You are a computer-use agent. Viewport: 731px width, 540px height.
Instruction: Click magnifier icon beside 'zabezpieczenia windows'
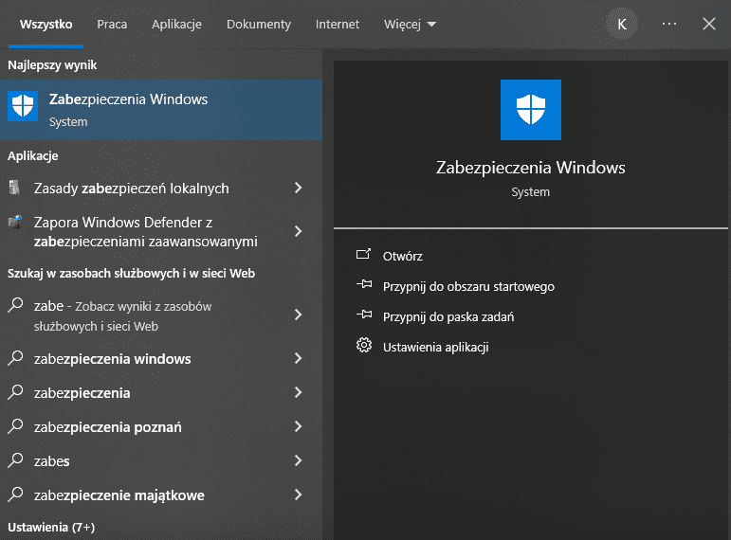coord(15,358)
